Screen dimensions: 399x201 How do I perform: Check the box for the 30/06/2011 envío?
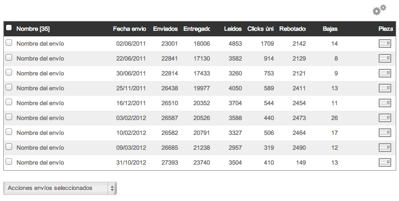click(9, 72)
